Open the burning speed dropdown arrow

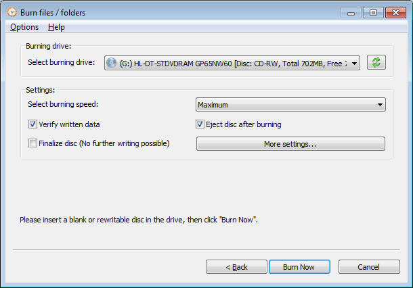pyautogui.click(x=380, y=105)
